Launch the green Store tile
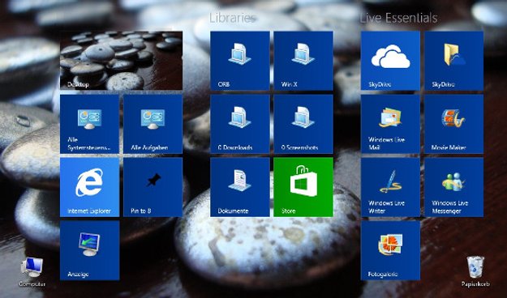507x298 pixels. pos(303,187)
